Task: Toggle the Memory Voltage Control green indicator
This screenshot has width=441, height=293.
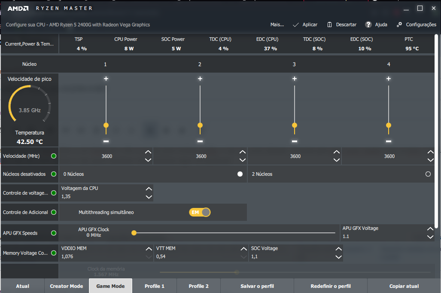Action: click(x=54, y=253)
